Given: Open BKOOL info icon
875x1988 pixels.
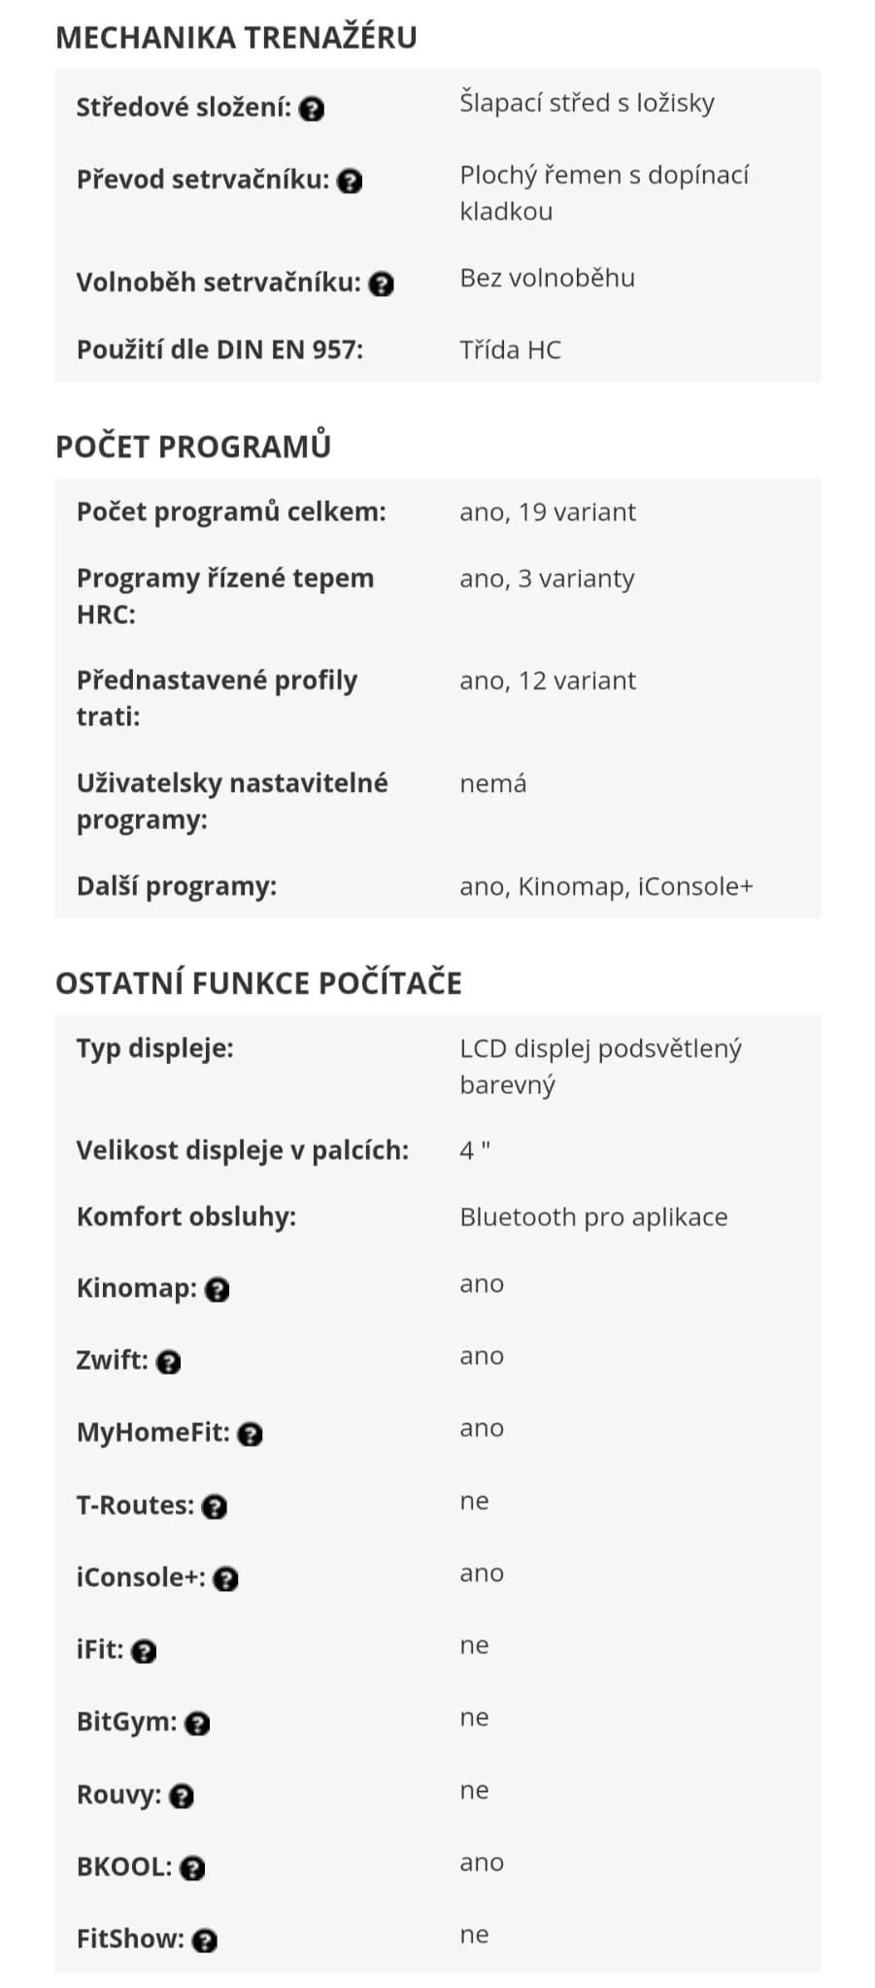Looking at the screenshot, I should (192, 1868).
